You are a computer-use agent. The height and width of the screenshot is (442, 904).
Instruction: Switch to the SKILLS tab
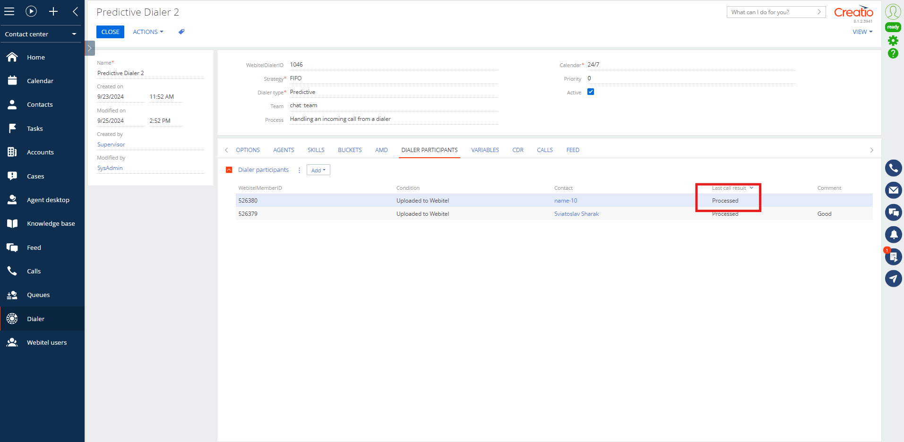coord(316,150)
